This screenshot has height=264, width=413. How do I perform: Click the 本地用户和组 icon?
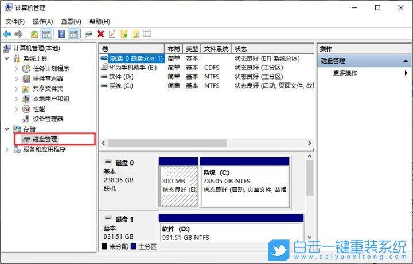26,99
